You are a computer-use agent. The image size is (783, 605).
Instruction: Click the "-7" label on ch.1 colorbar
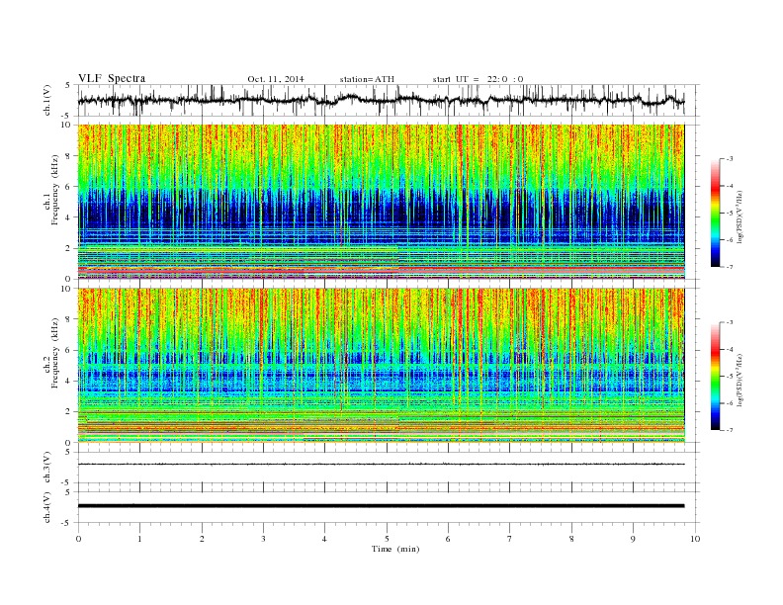(x=730, y=267)
